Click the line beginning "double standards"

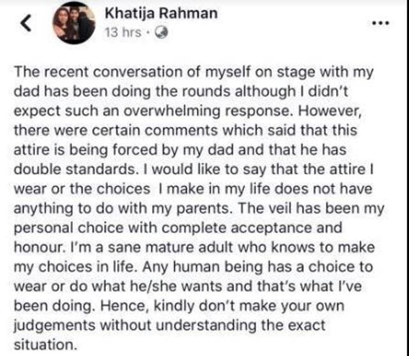(x=194, y=169)
